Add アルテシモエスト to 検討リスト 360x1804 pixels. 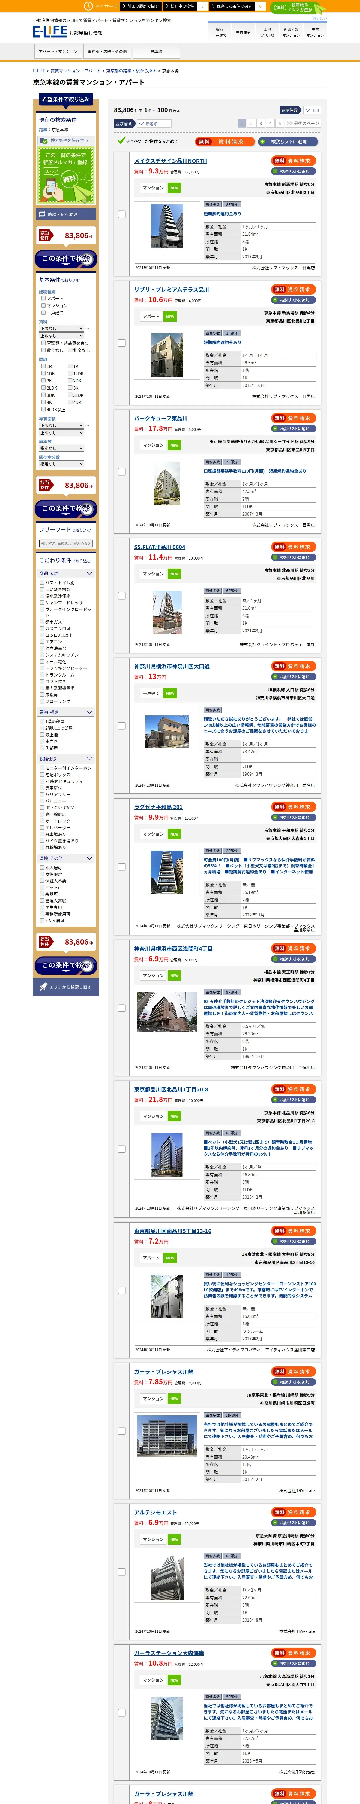(294, 1523)
